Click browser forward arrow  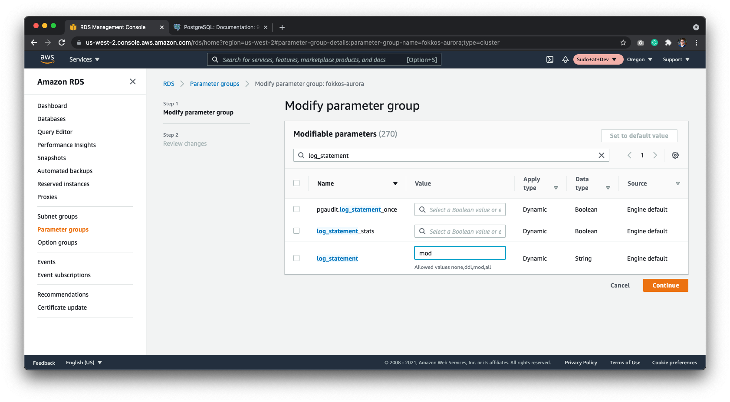point(48,42)
